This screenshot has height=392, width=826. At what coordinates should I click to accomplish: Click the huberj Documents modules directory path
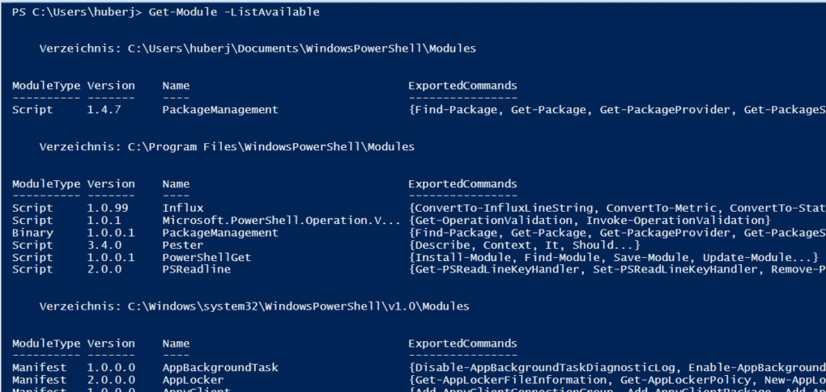pyautogui.click(x=301, y=48)
